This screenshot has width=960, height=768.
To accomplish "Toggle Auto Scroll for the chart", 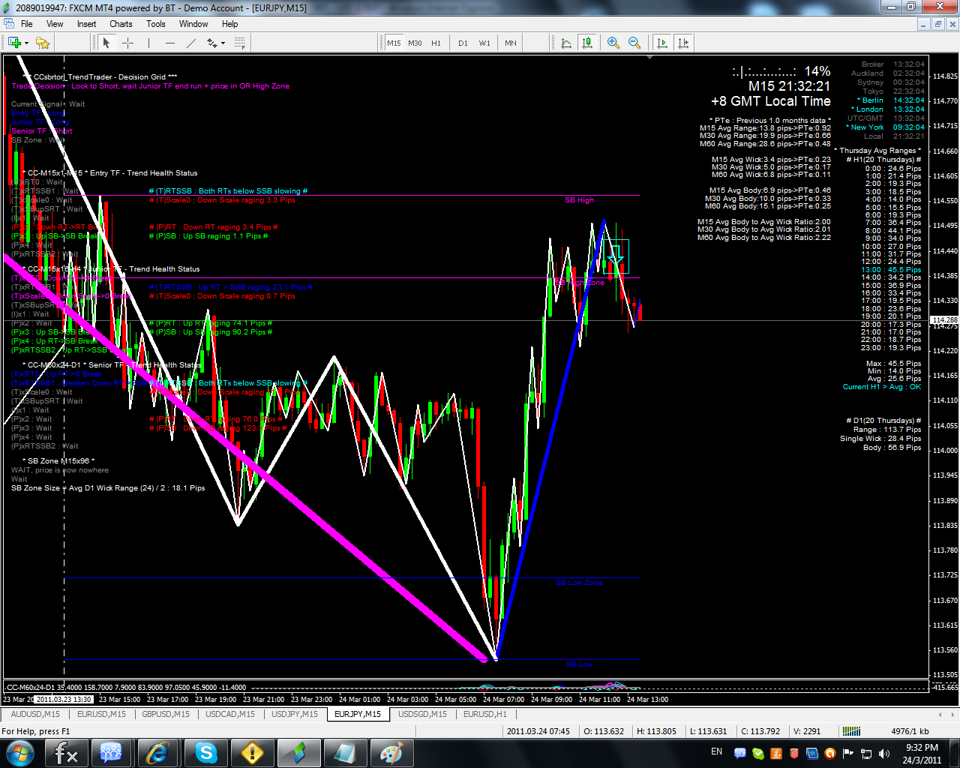I will tap(662, 43).
